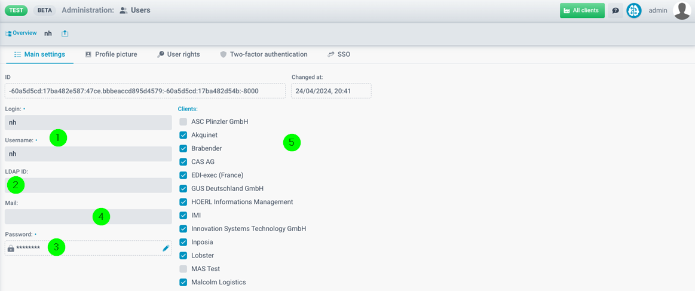This screenshot has width=695, height=291.
Task: Switch to the SSO tab
Action: (339, 54)
